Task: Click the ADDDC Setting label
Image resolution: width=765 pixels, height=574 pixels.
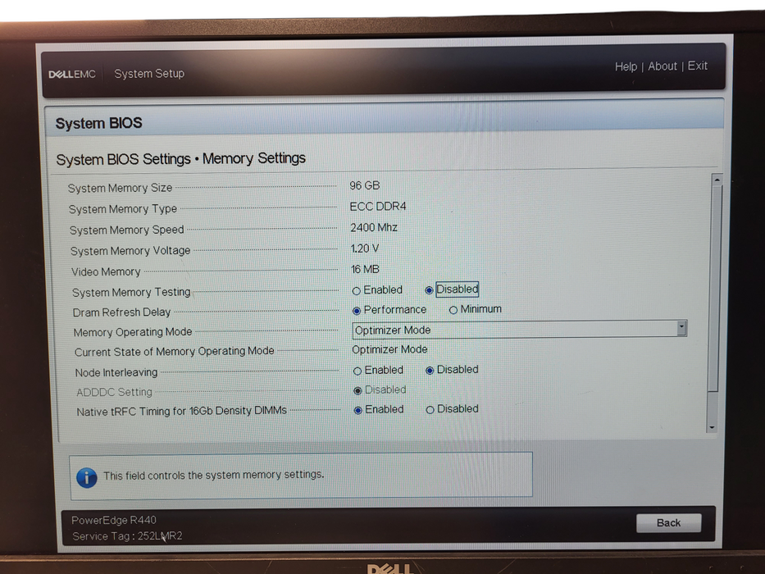Action: tap(114, 392)
